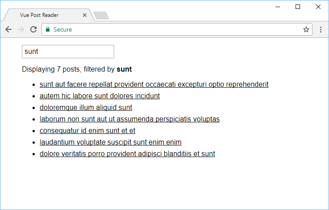Open 'sunt aut facere repellat provident' post
Screen dimensions: 329x210
point(154,84)
